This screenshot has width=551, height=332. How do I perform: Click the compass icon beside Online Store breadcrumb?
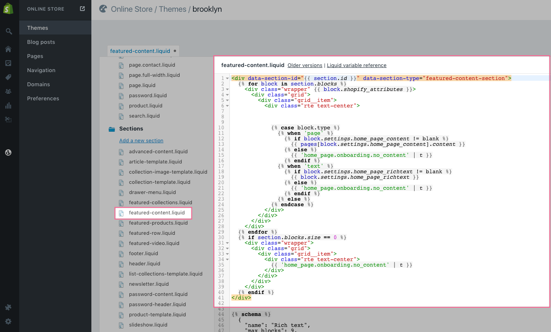pos(103,9)
